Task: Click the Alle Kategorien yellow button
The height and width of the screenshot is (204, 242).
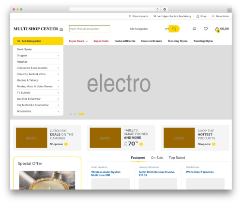Action: pos(38,41)
